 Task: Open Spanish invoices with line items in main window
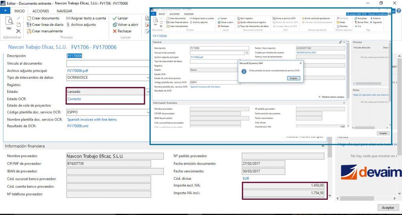(x=92, y=119)
